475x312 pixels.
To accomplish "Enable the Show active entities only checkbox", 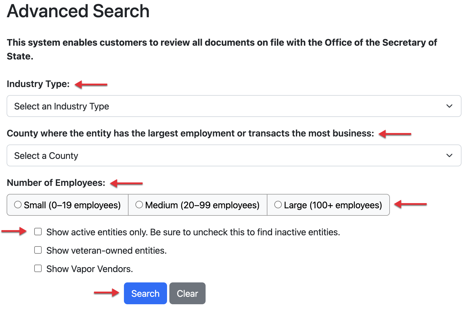I will pyautogui.click(x=38, y=232).
